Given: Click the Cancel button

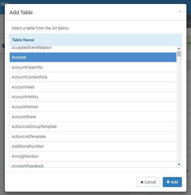Looking at the screenshot, I should tap(148, 182).
